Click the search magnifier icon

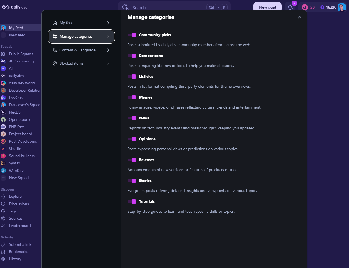[x=125, y=7]
